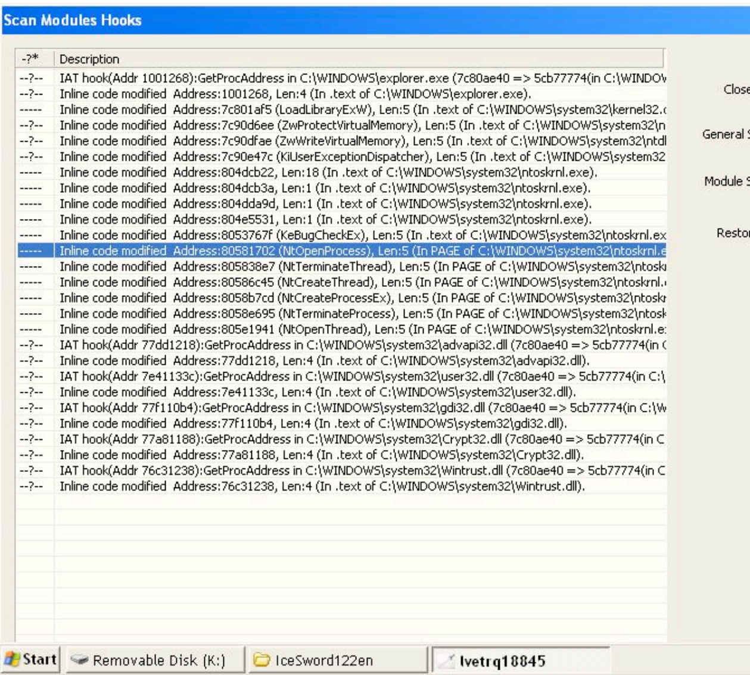
Task: Open the Windows Start menu
Action: 31,660
